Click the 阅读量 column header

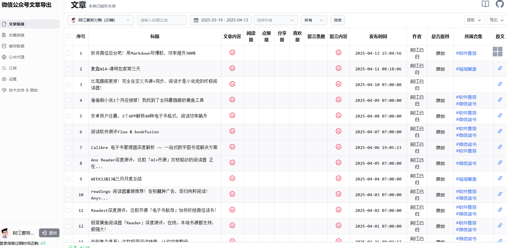click(x=251, y=36)
